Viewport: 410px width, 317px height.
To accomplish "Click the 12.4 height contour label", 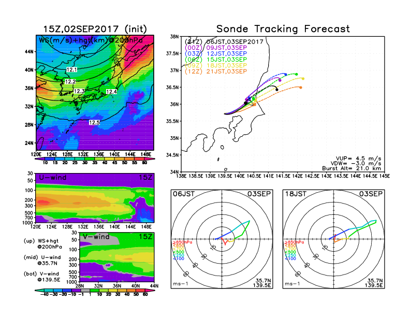I will (111, 92).
